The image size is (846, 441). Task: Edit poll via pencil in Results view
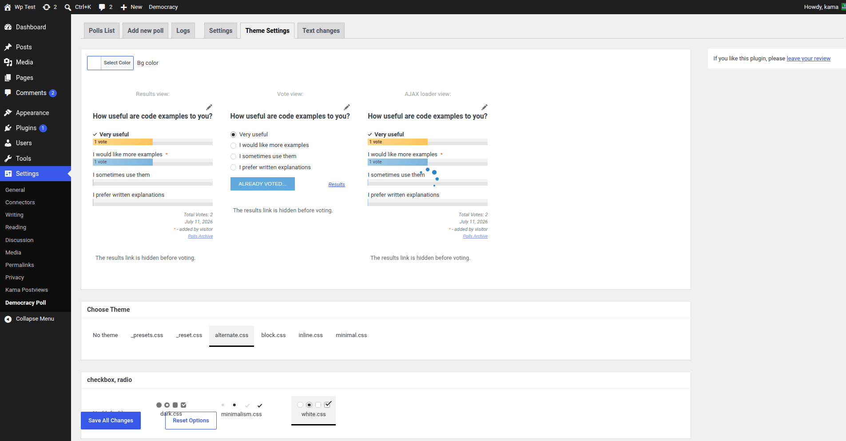[209, 107]
